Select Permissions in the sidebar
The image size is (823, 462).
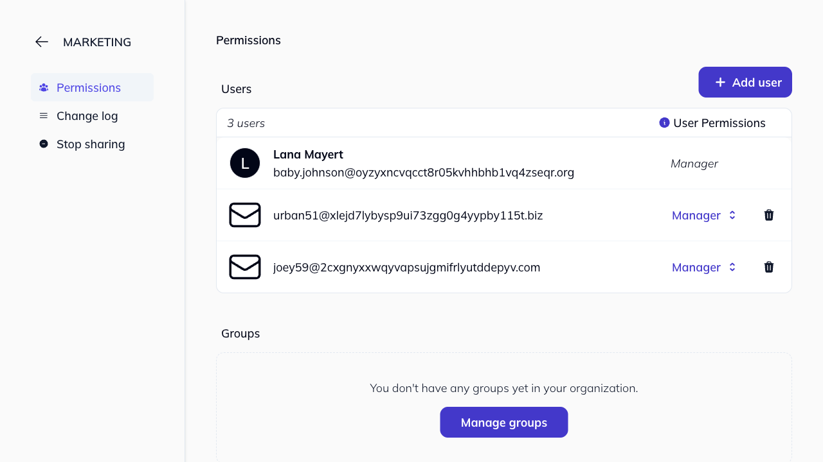89,87
